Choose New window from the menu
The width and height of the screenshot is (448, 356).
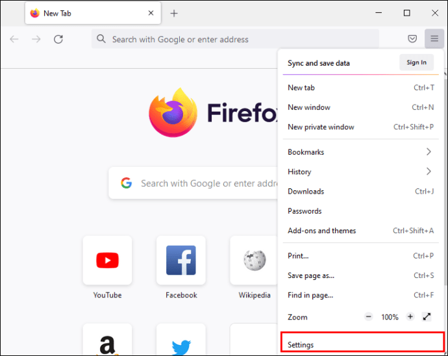(x=360, y=107)
